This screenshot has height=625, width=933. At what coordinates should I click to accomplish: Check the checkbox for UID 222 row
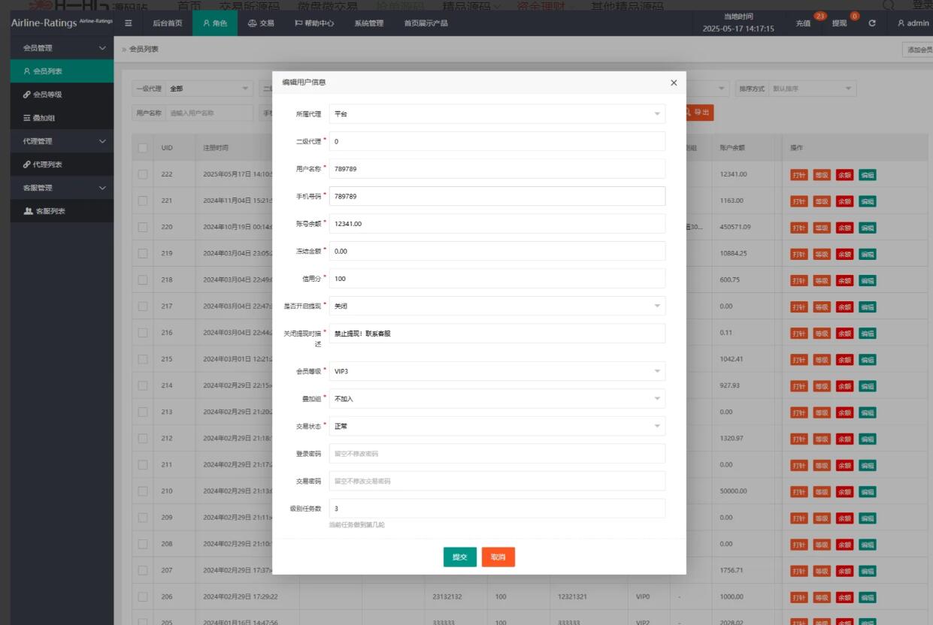pyautogui.click(x=143, y=174)
